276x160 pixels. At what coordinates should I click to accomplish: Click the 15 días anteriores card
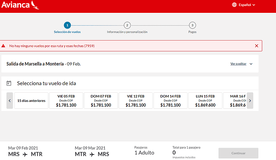31,101
